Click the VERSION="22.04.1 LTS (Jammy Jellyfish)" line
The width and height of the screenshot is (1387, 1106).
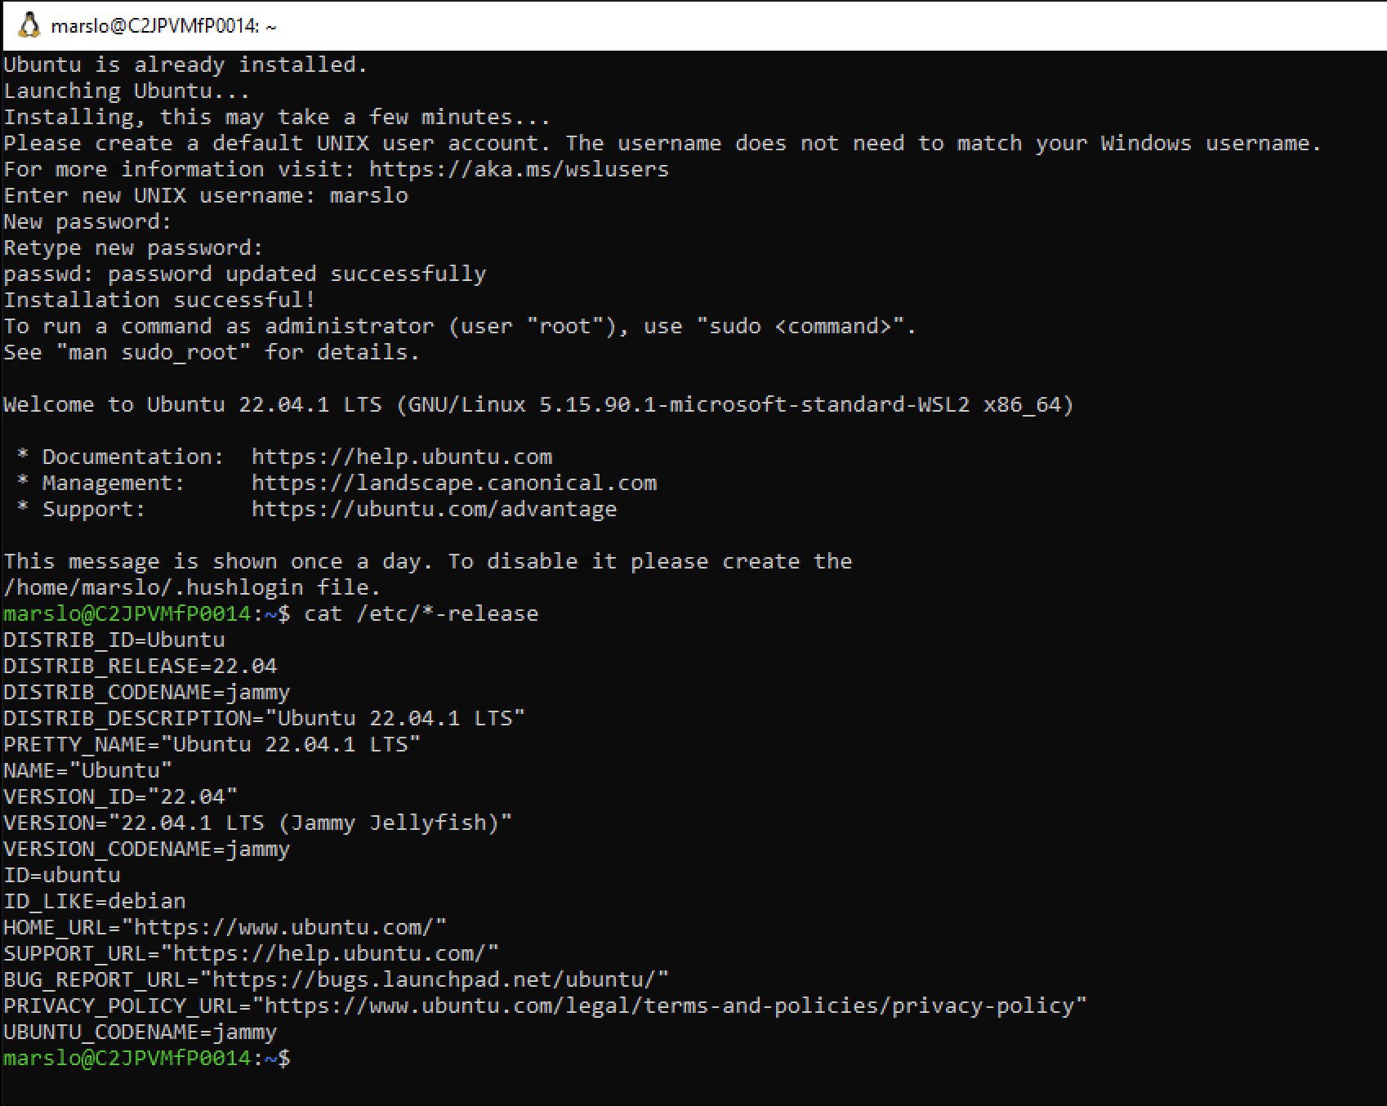click(257, 823)
